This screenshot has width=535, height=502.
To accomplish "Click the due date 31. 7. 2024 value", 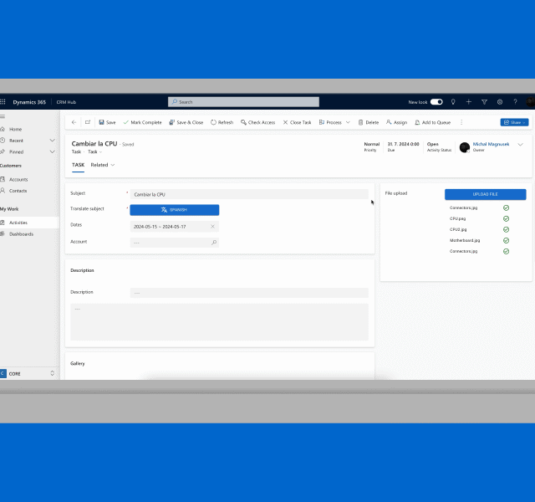I will tap(403, 144).
